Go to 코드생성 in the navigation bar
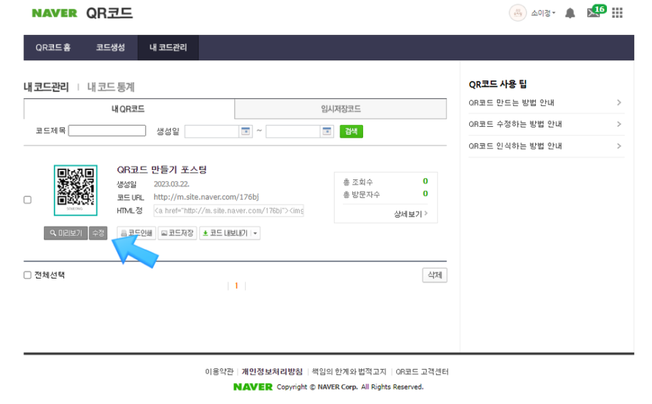652x404 pixels. tap(110, 48)
